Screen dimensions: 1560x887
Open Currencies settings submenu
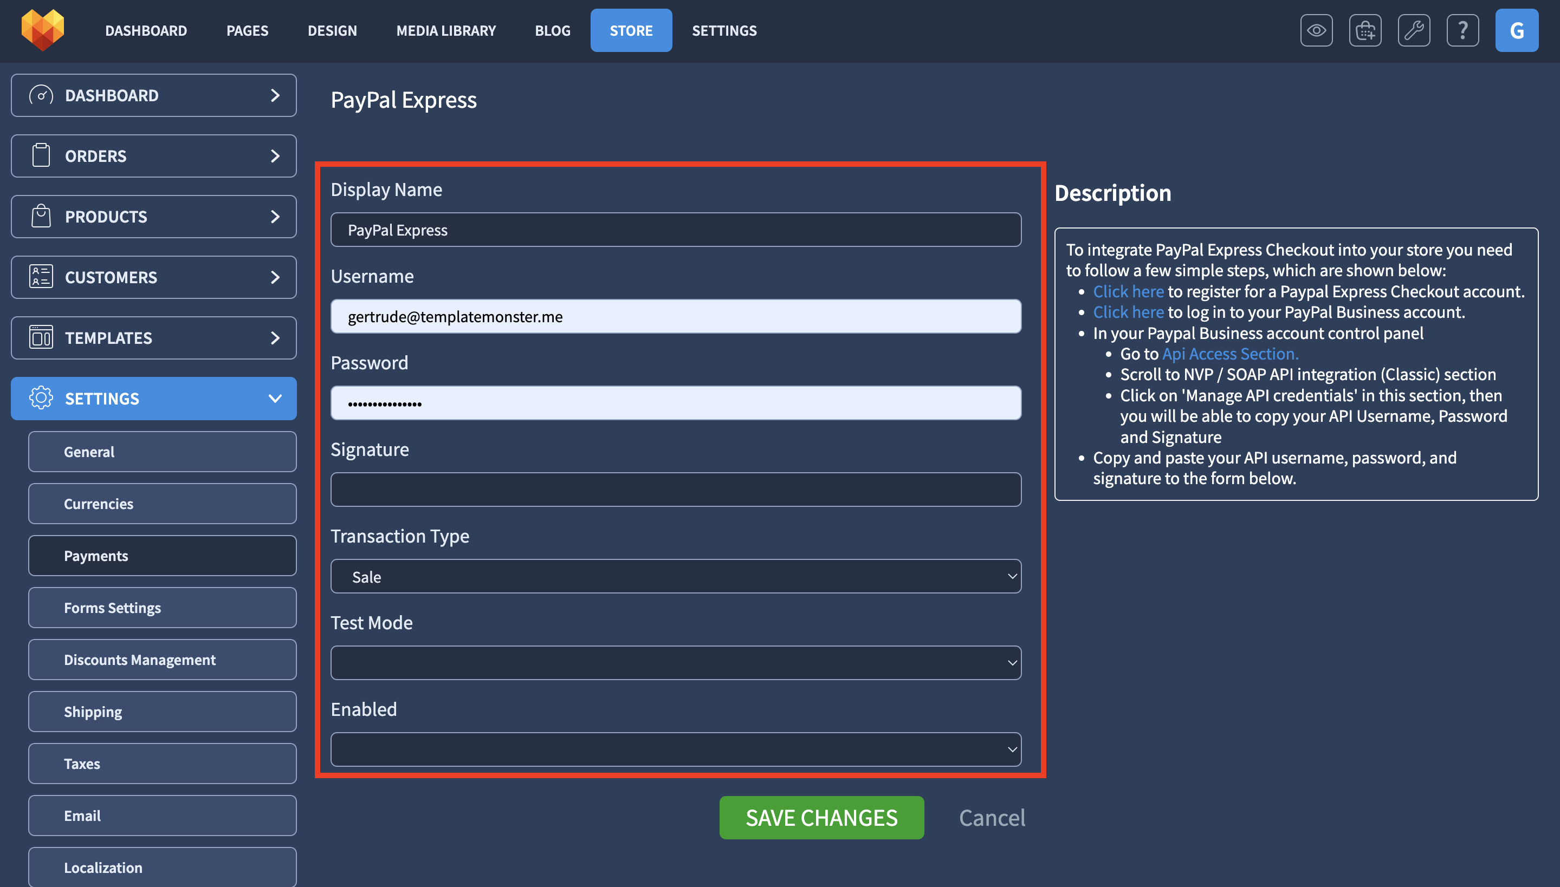[162, 504]
